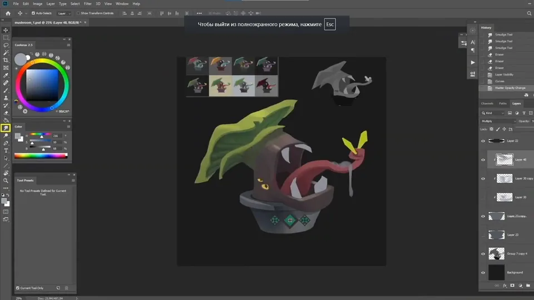
Task: Collapse the Tool Presets panel arrows
Action: 69,175
